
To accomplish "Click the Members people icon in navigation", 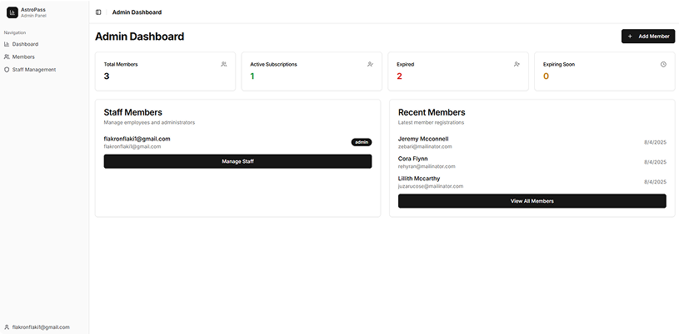I will click(7, 56).
